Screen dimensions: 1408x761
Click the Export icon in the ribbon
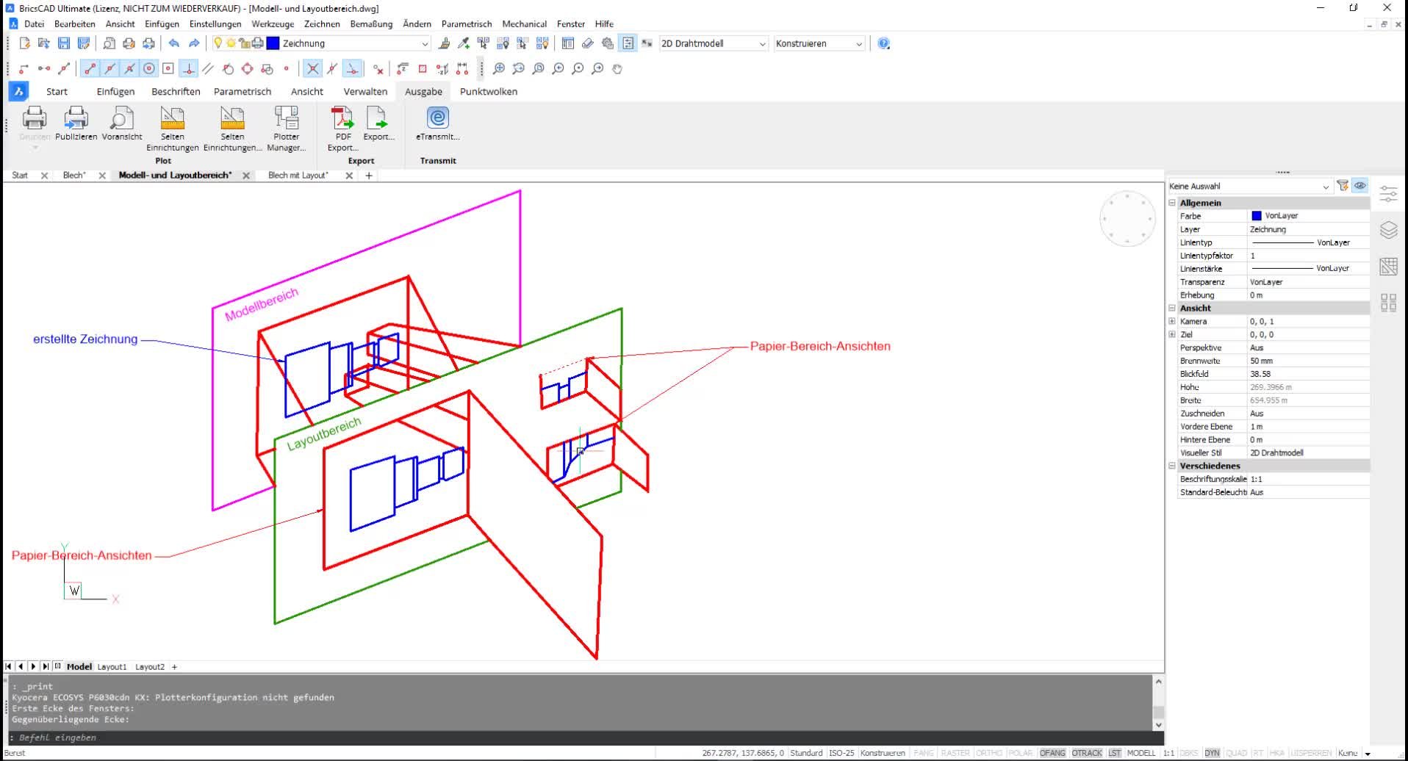(x=378, y=123)
